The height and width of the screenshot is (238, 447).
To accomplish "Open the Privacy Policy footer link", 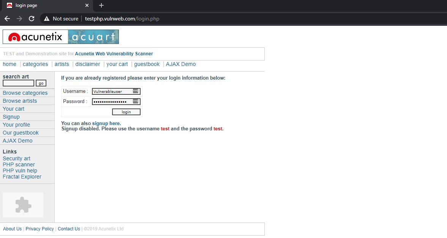I will [x=39, y=229].
